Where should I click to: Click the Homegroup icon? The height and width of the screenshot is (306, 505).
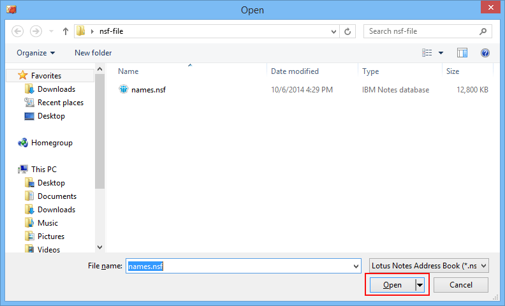click(23, 143)
